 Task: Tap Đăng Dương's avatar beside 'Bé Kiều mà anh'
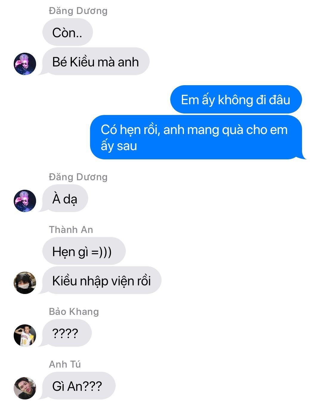25,64
